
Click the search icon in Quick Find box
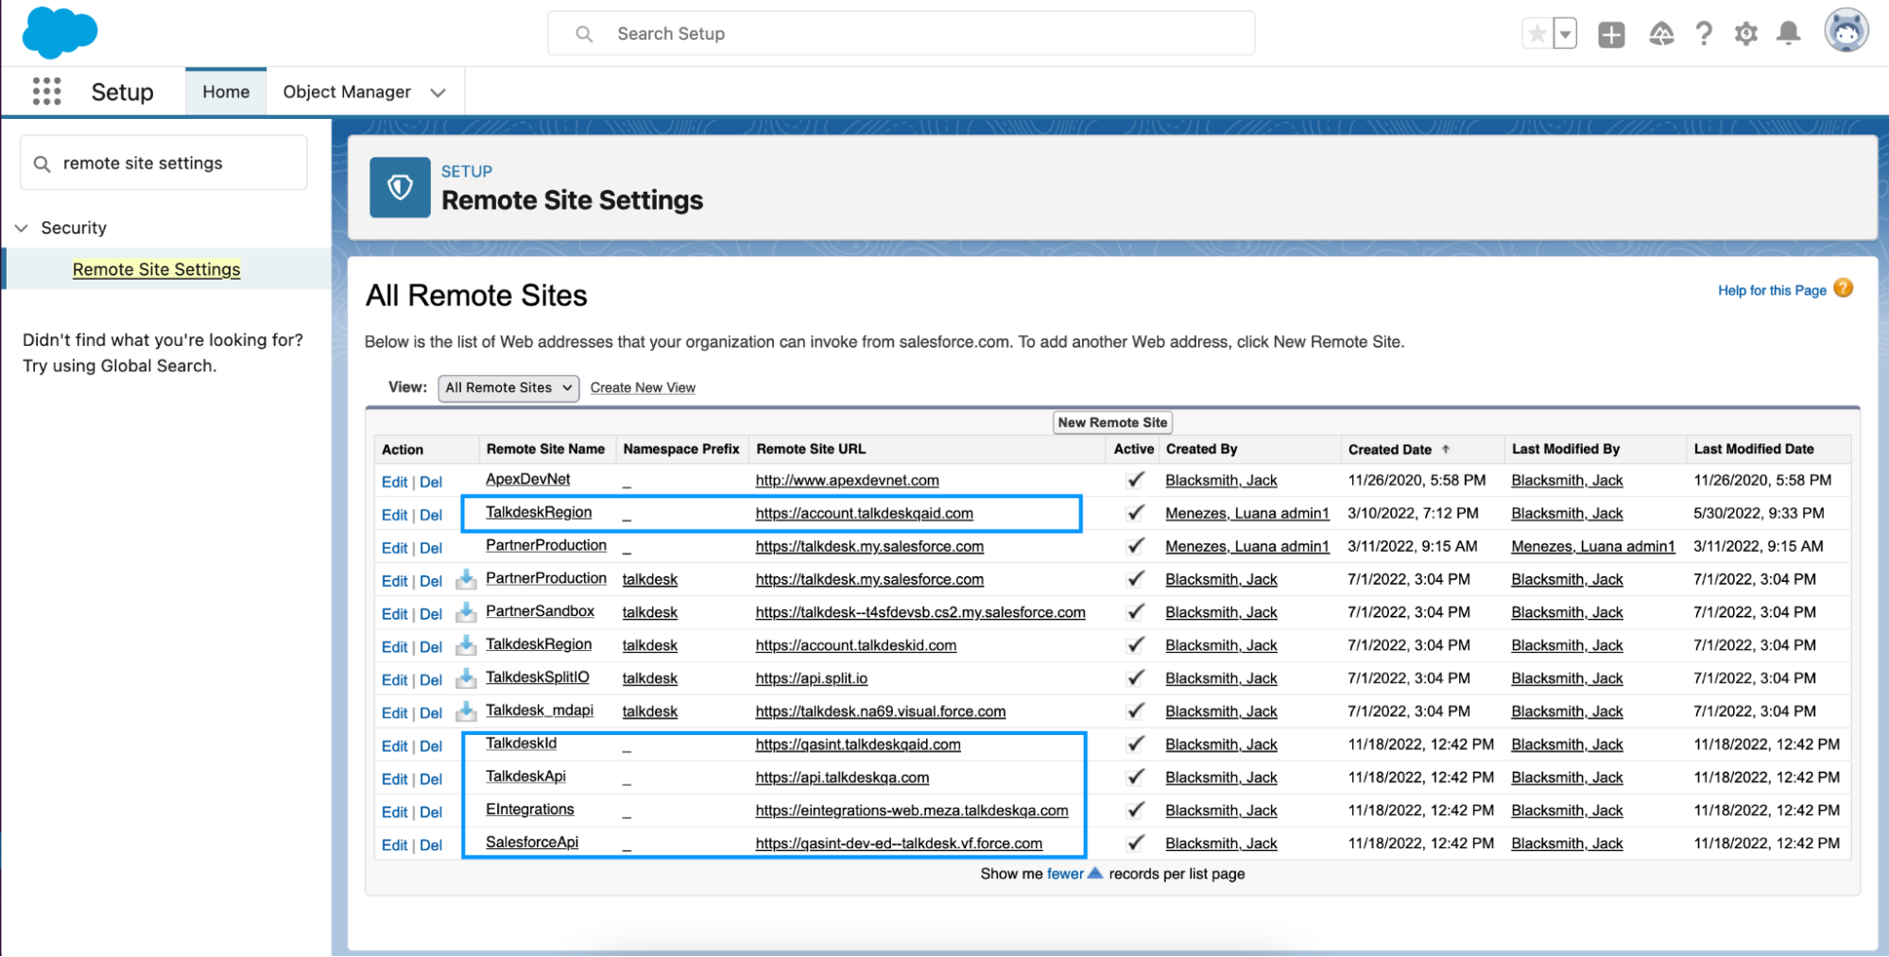tap(42, 163)
